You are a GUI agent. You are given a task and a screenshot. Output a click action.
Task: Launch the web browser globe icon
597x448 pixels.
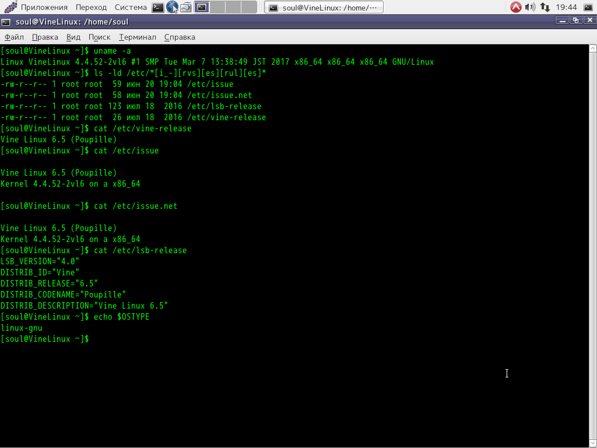[x=172, y=7]
